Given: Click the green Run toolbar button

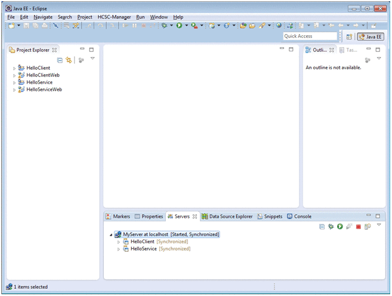Looking at the screenshot, I should pos(178,26).
